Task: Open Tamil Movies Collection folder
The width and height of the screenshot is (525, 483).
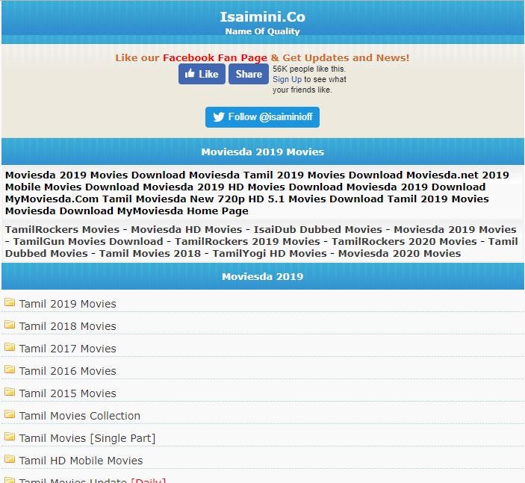Action: pos(80,416)
